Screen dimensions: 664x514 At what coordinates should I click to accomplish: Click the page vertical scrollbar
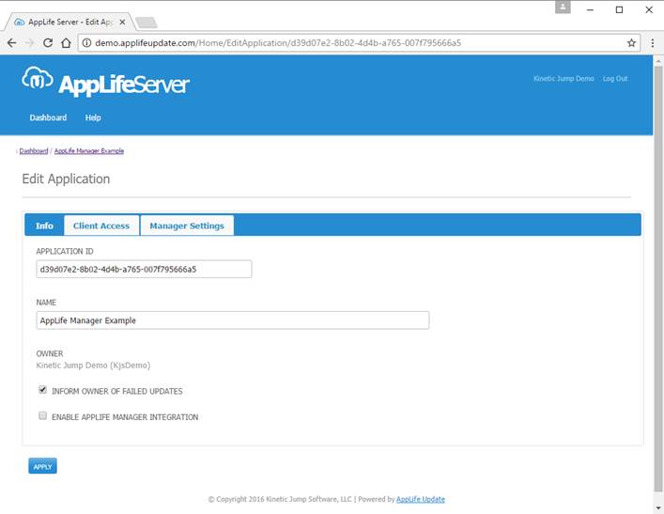(x=658, y=280)
